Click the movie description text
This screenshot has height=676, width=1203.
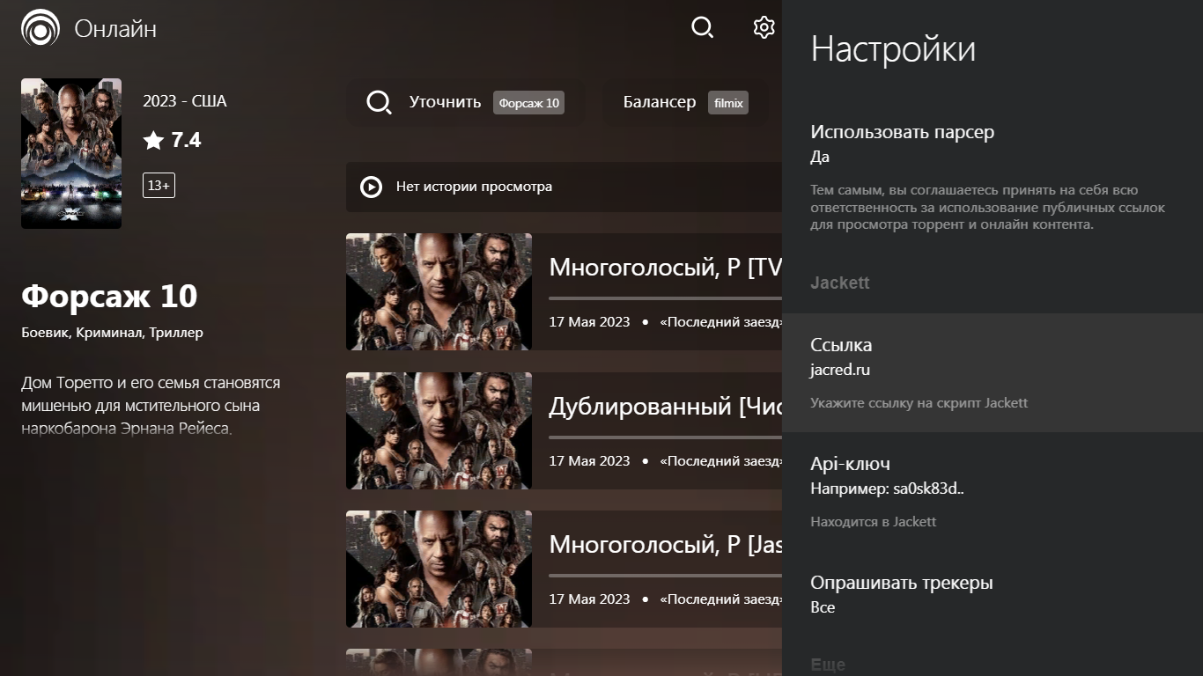[x=151, y=406]
